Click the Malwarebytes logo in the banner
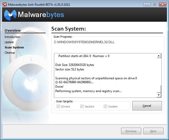Viewport: 169px width, 140px height. pyautogui.click(x=34, y=15)
